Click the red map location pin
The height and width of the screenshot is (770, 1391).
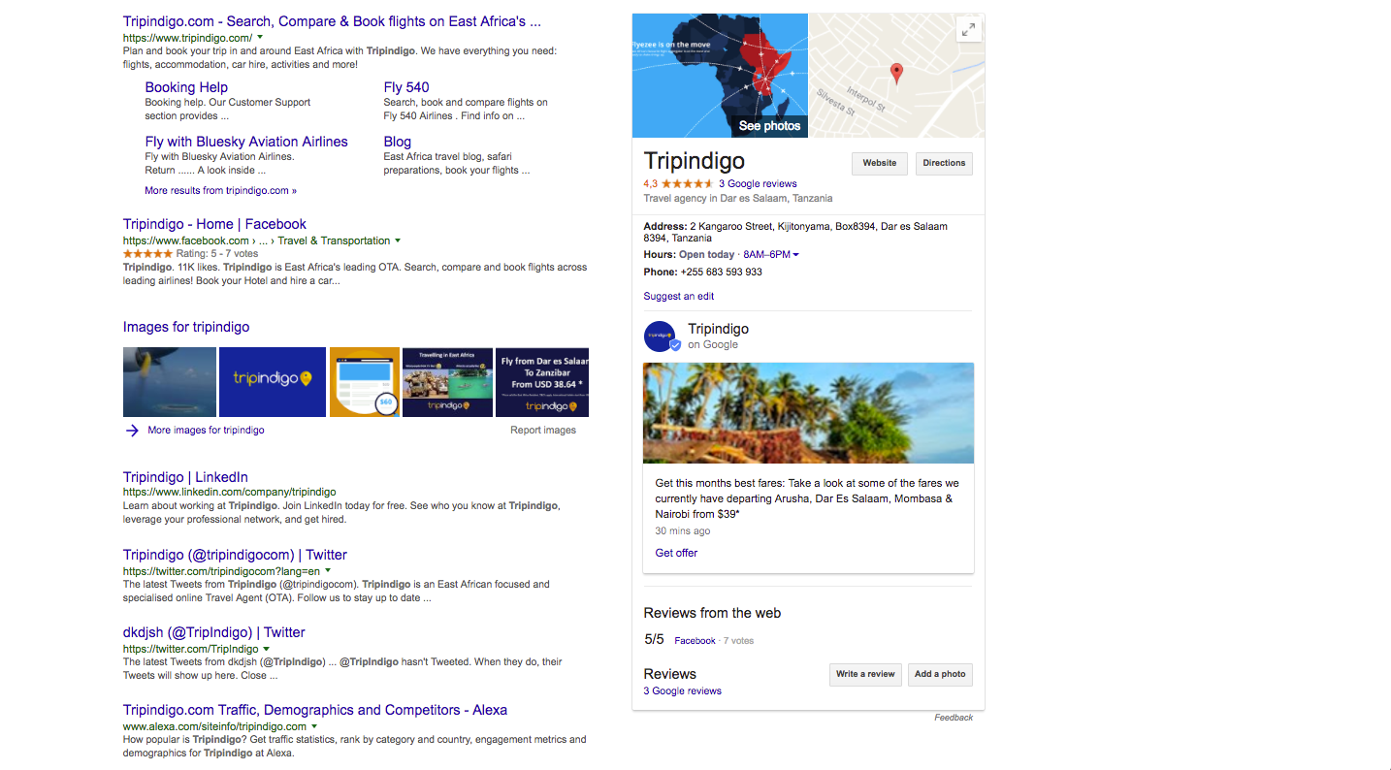click(x=896, y=74)
